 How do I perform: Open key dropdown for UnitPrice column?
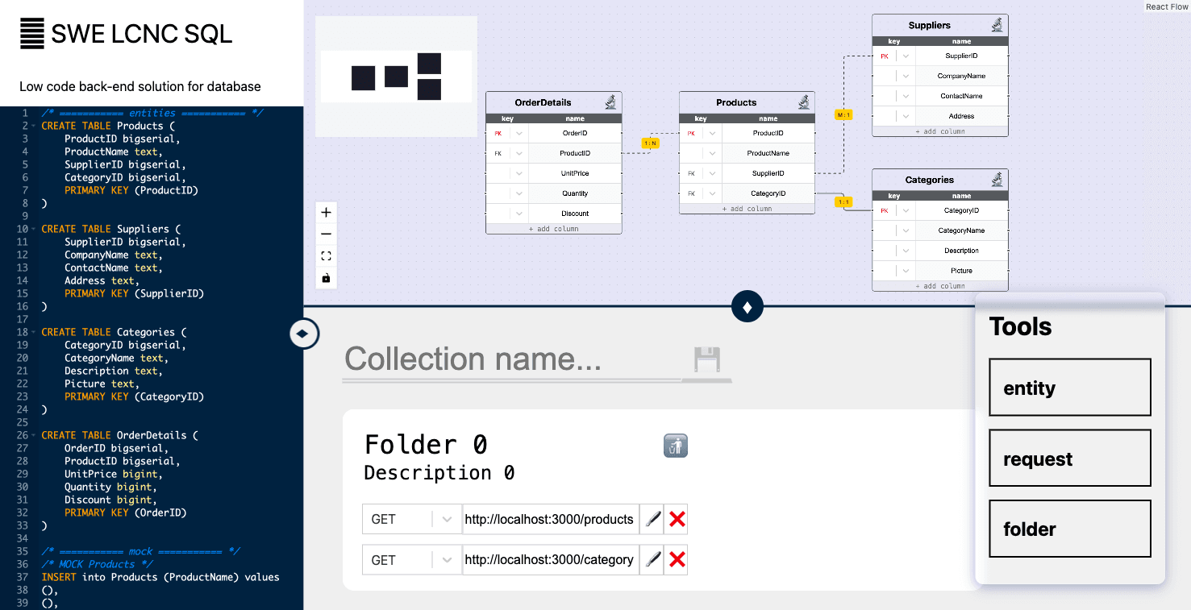tap(519, 173)
